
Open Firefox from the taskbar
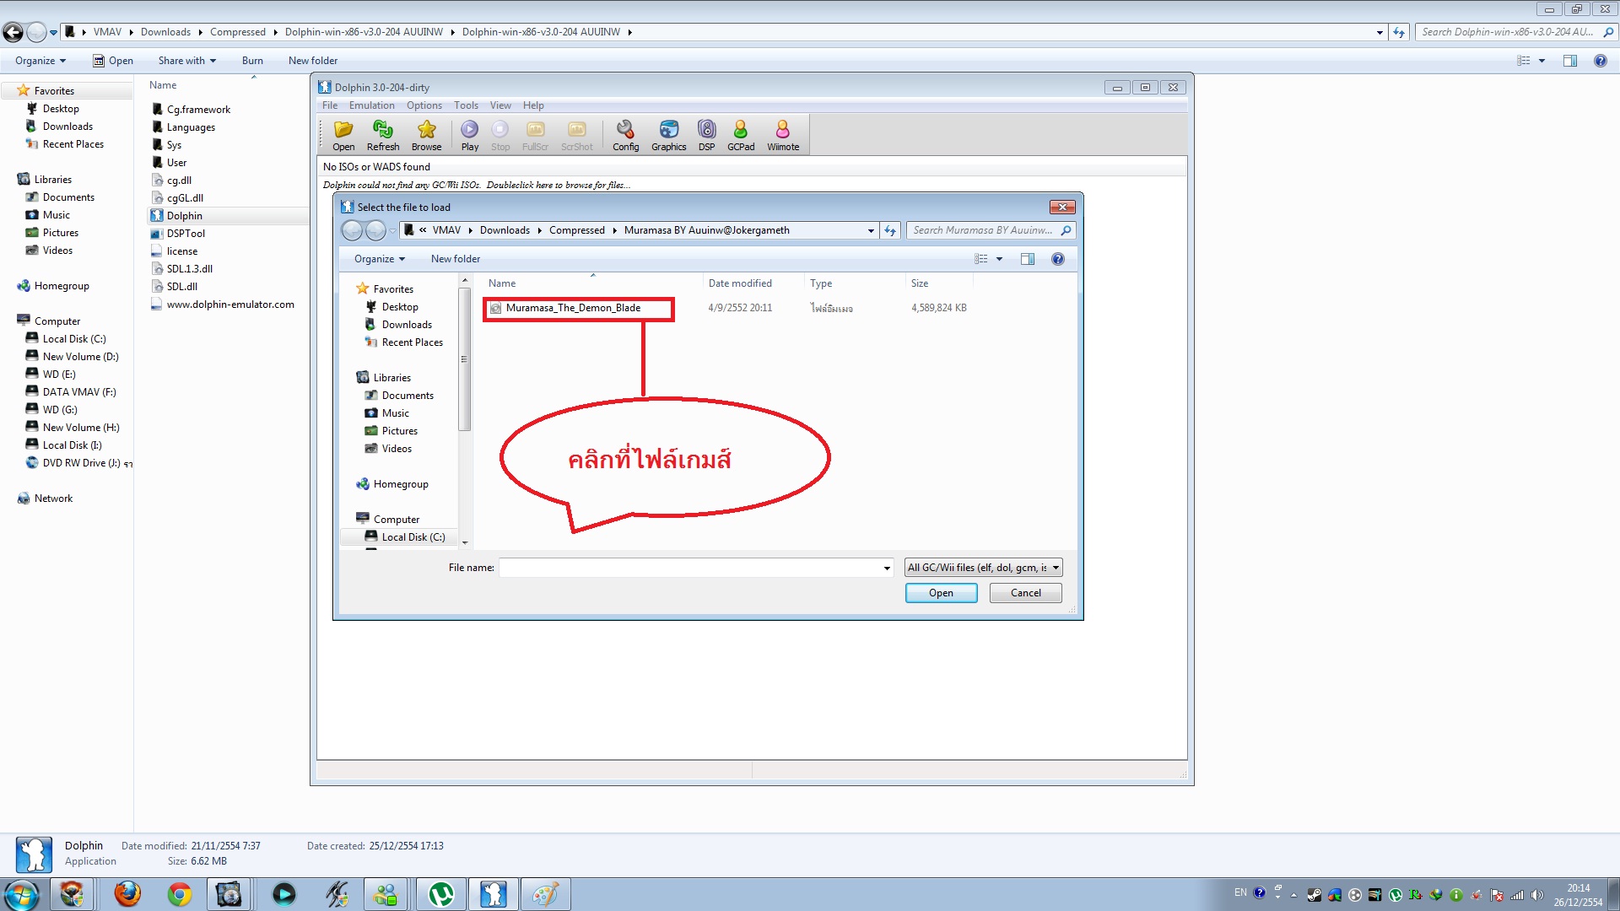pyautogui.click(x=127, y=893)
